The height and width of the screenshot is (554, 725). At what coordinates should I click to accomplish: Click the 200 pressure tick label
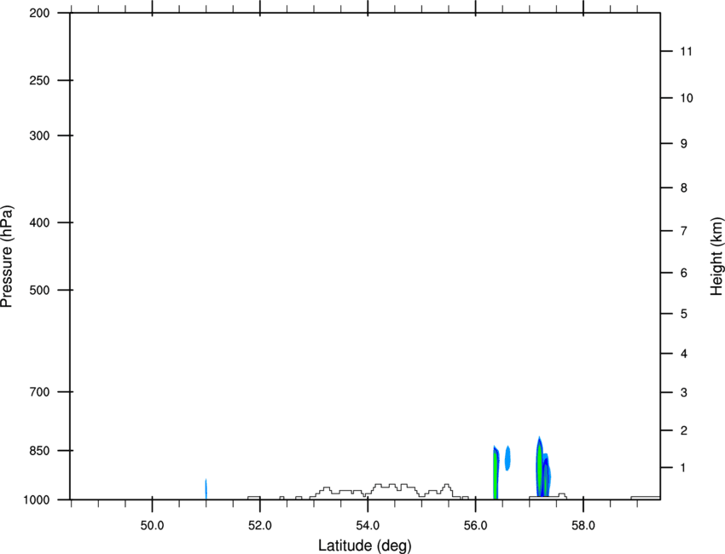point(39,13)
